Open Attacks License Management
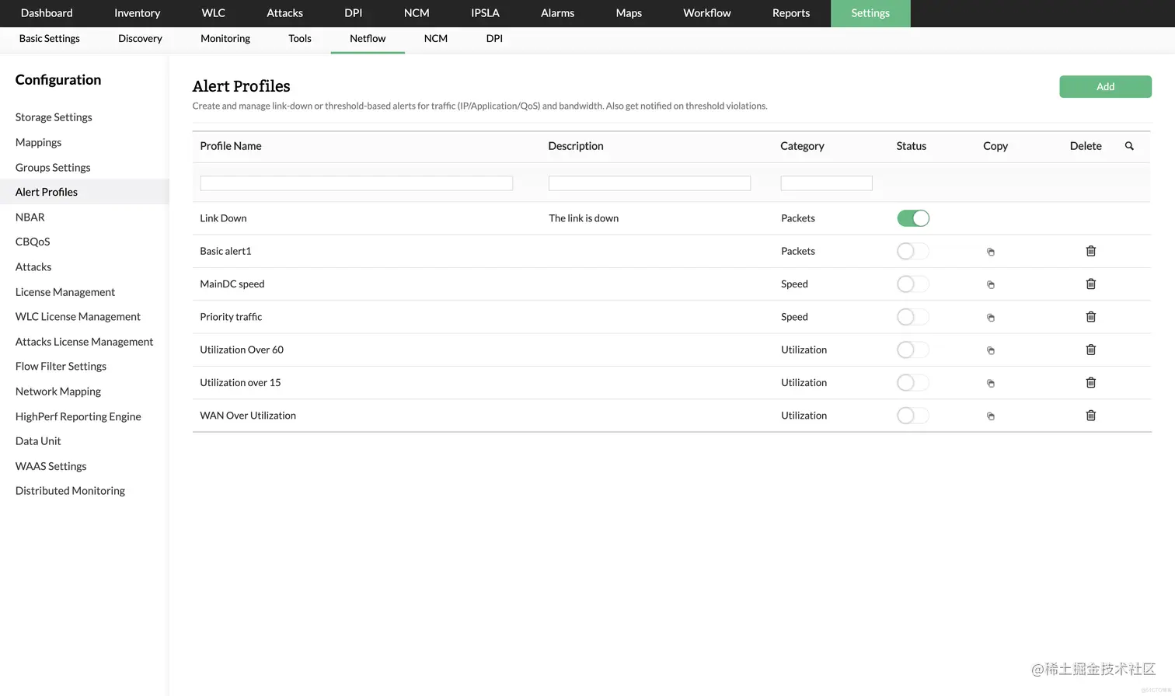Viewport: 1175px width, 696px height. [x=84, y=341]
